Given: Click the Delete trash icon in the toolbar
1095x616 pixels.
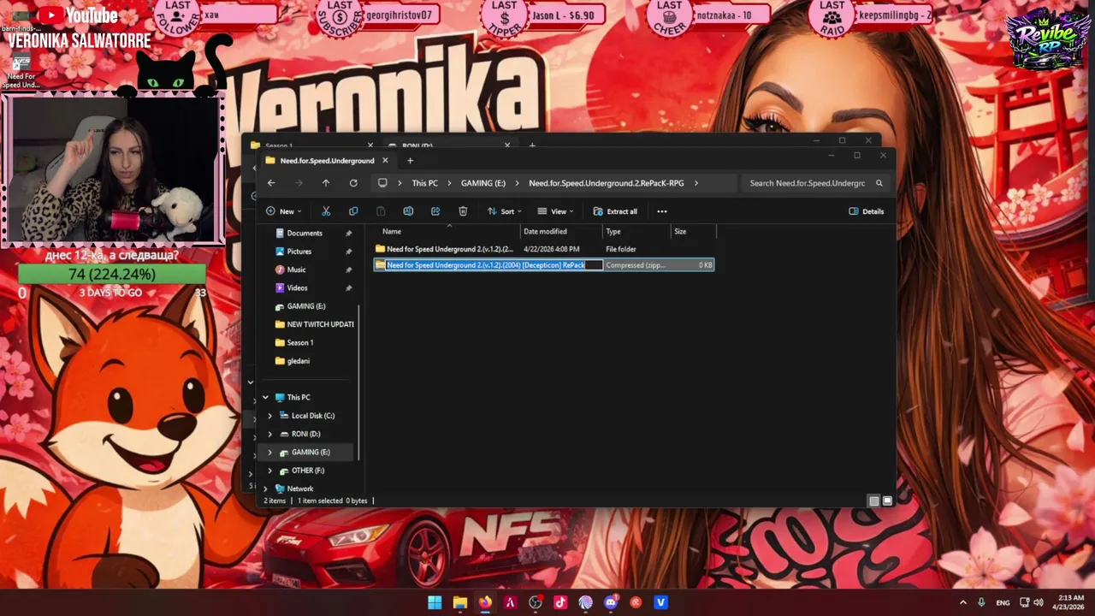Looking at the screenshot, I should pyautogui.click(x=463, y=211).
